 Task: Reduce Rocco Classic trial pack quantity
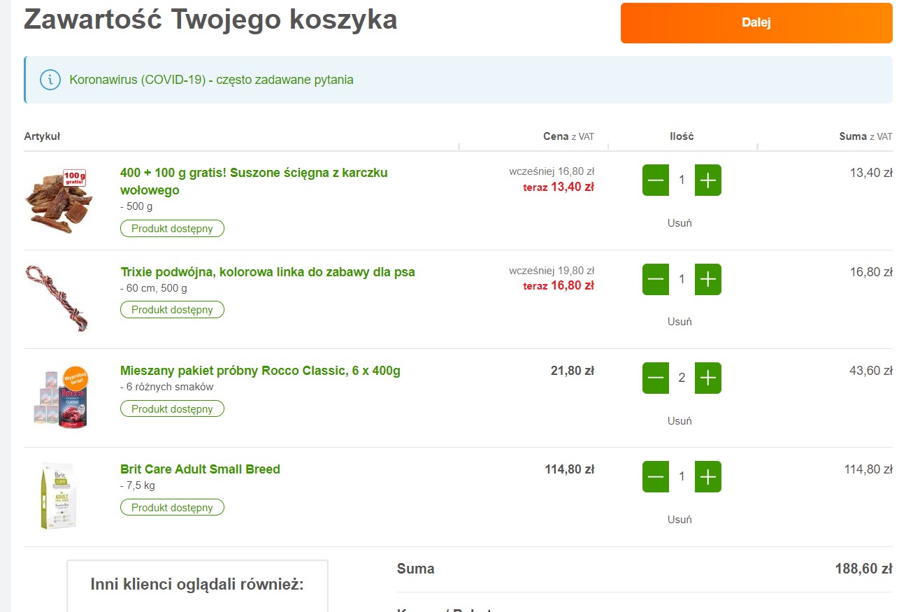click(x=655, y=378)
